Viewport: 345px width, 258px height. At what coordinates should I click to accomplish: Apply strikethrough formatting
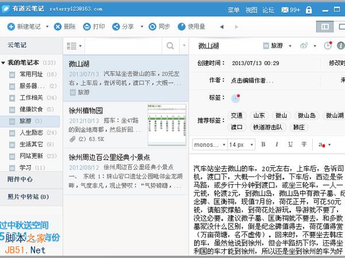click(304, 145)
